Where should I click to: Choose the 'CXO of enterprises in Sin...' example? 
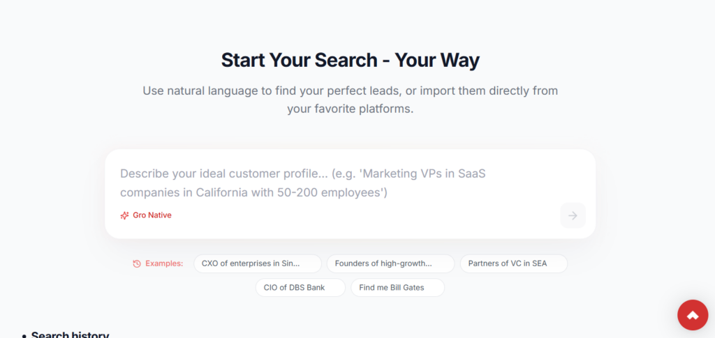pos(258,263)
